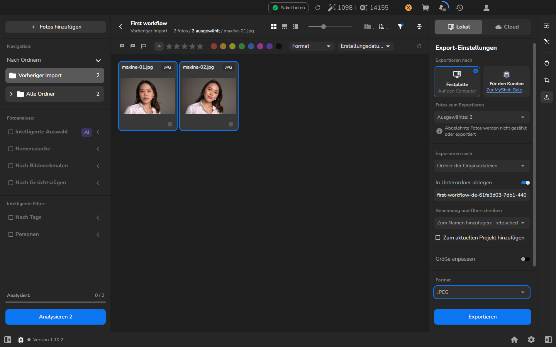
Task: Tick the Intelligente Auswahl checkbox
Action: tap(11, 132)
